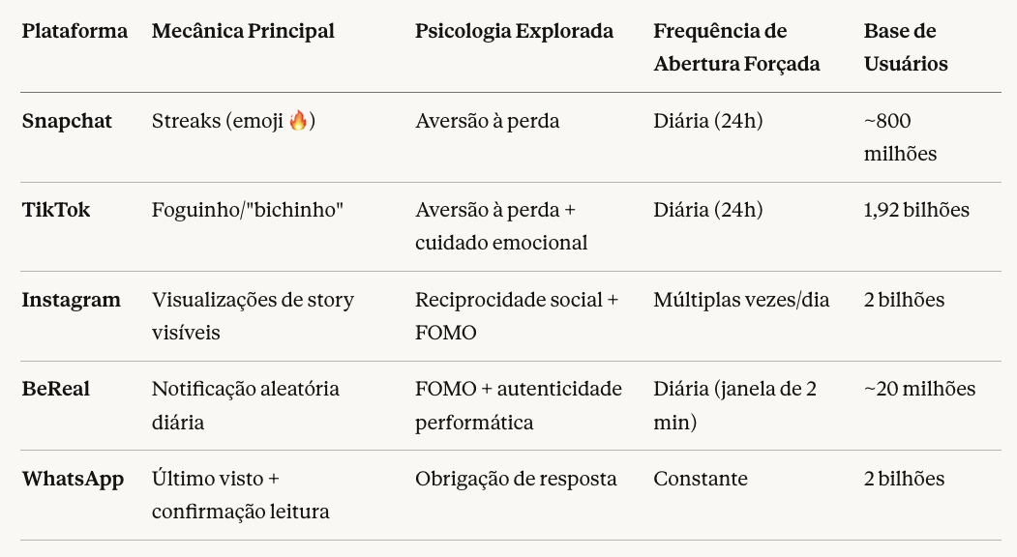This screenshot has height=557, width=1017.
Task: Click the Psicologia Explorada column header
Action: coord(514,31)
